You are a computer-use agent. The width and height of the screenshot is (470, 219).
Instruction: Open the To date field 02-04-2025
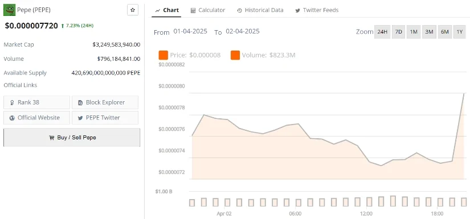click(243, 31)
